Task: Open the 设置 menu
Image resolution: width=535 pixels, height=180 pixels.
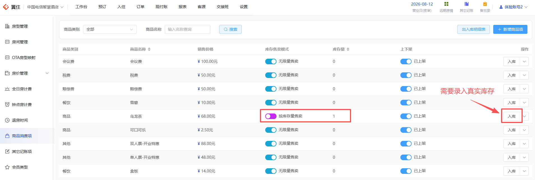Action: tap(244, 7)
